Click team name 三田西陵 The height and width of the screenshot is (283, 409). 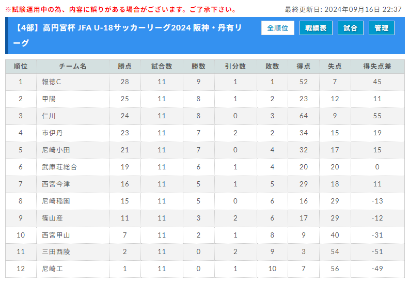[56, 251]
